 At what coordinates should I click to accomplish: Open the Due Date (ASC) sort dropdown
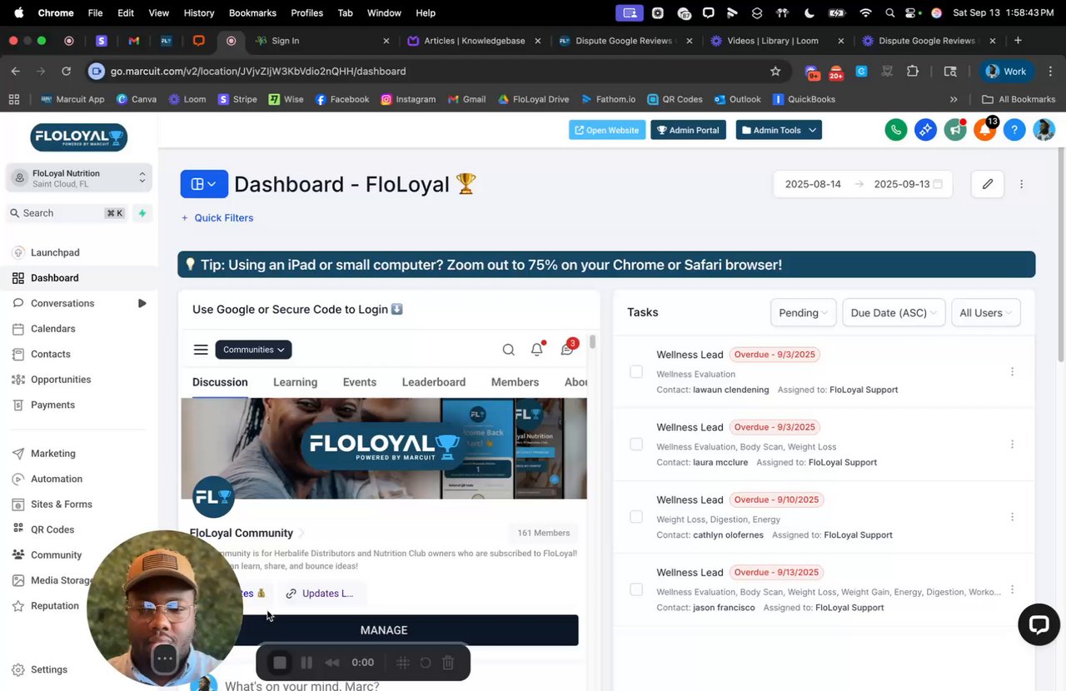pos(894,313)
